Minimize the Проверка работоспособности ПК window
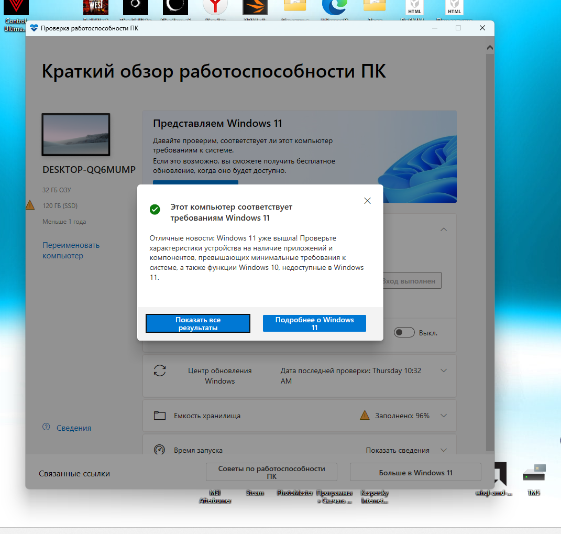 (x=435, y=28)
